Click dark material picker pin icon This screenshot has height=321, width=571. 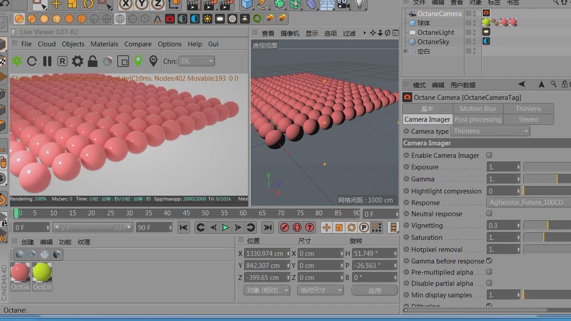coord(153,61)
